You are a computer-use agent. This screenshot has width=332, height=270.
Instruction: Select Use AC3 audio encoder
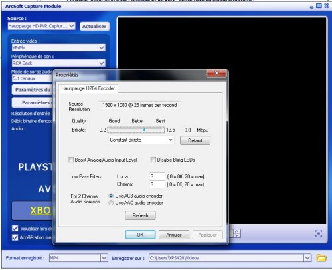click(x=111, y=196)
